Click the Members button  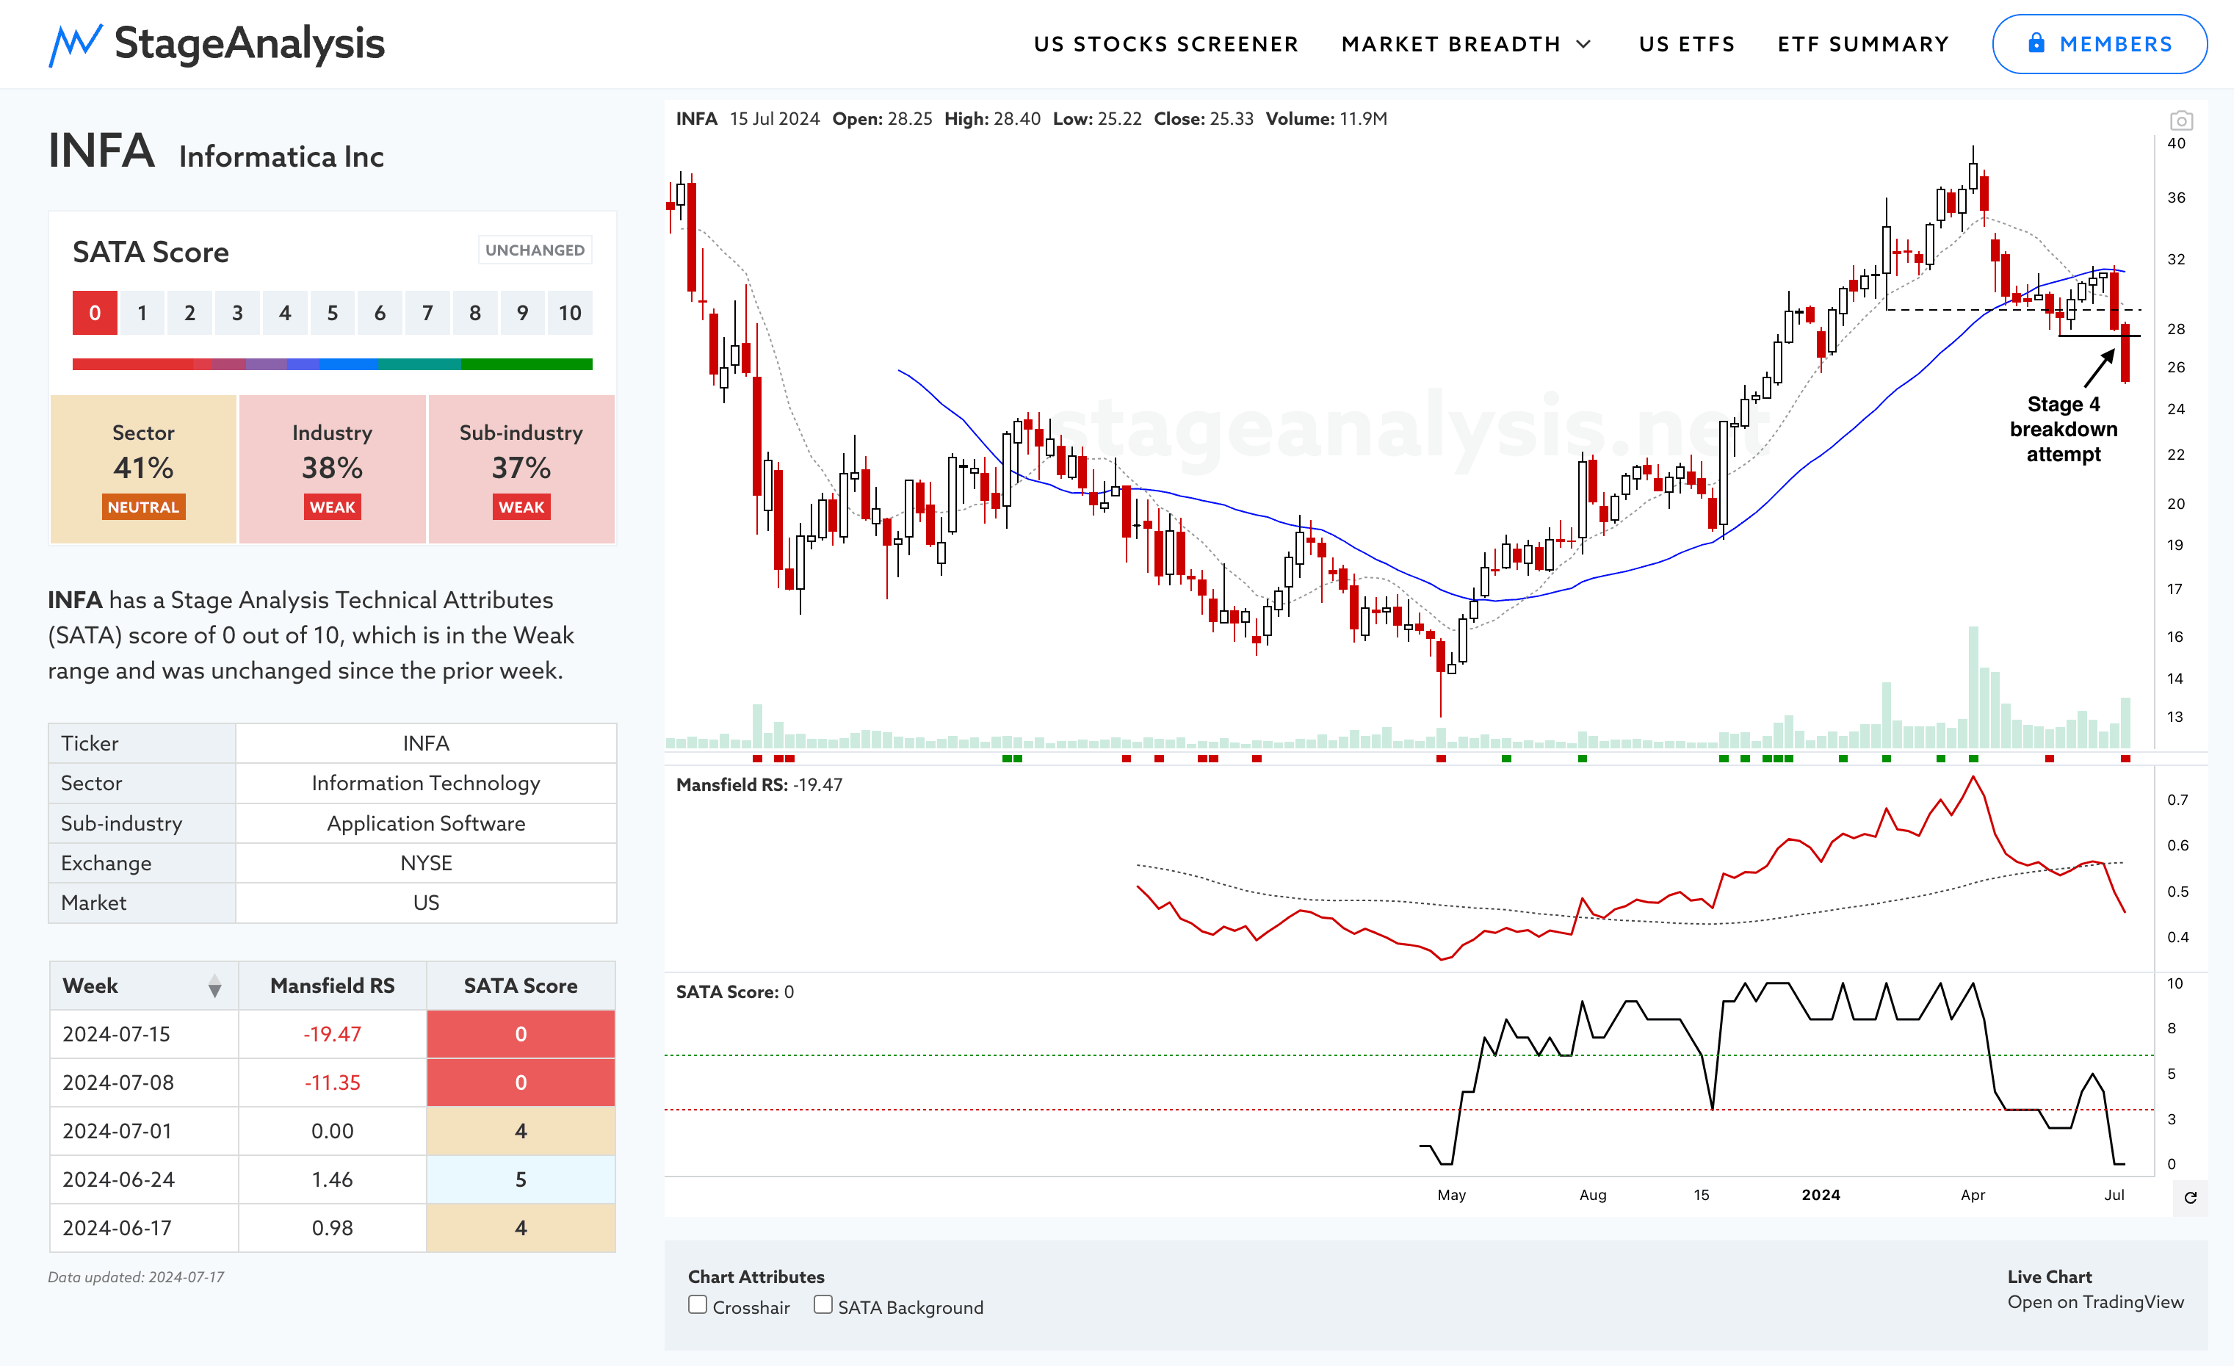[x=2099, y=43]
